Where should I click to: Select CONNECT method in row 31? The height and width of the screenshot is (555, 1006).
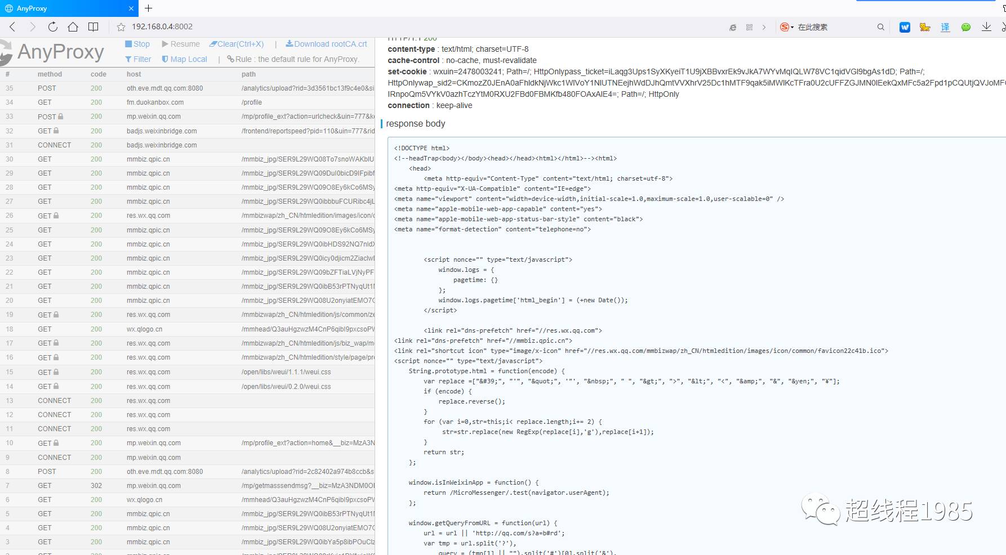(x=55, y=145)
